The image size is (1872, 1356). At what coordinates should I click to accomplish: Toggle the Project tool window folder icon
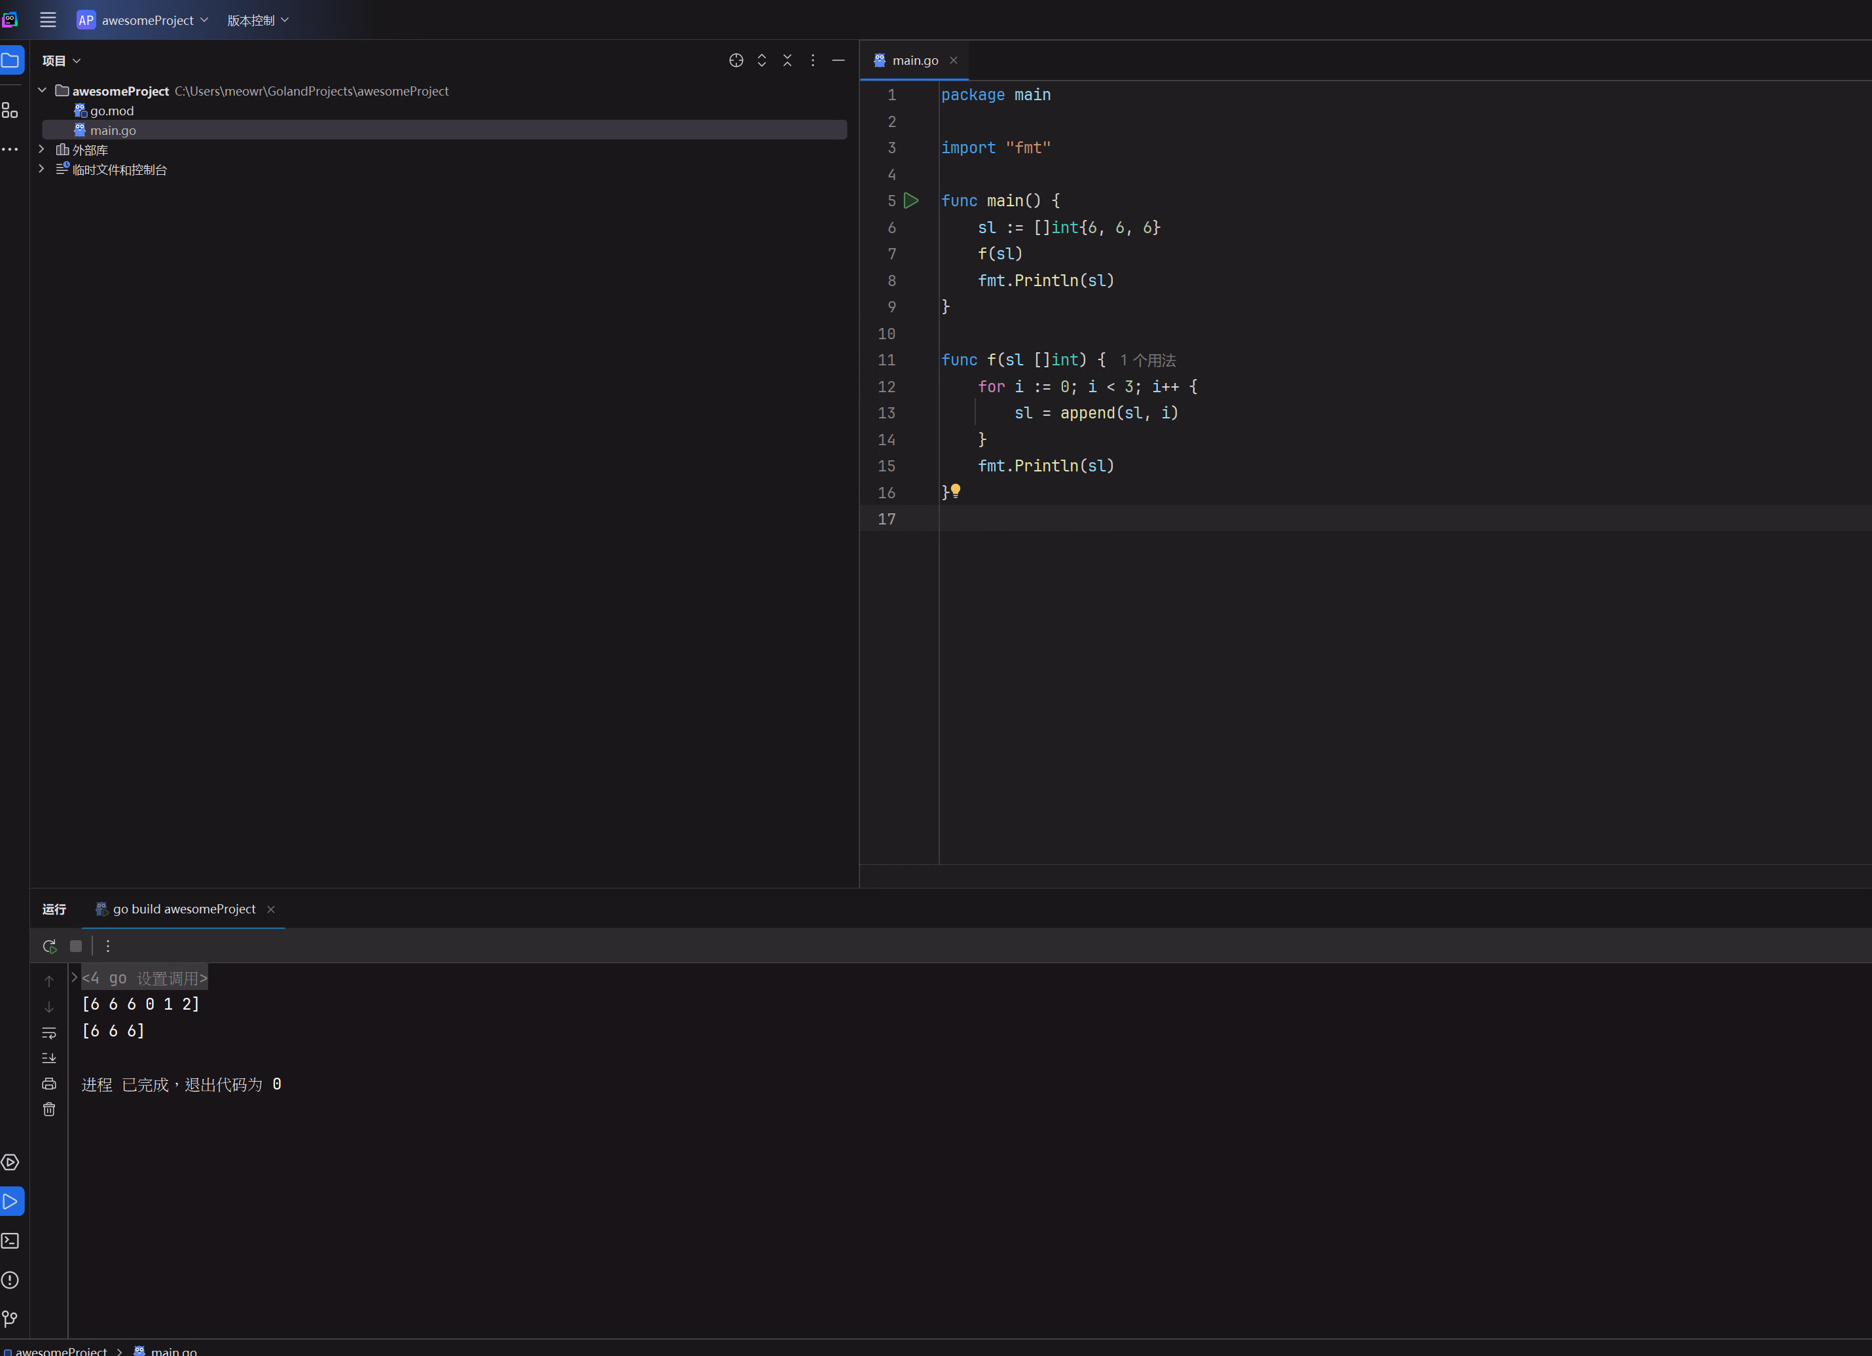[10, 60]
